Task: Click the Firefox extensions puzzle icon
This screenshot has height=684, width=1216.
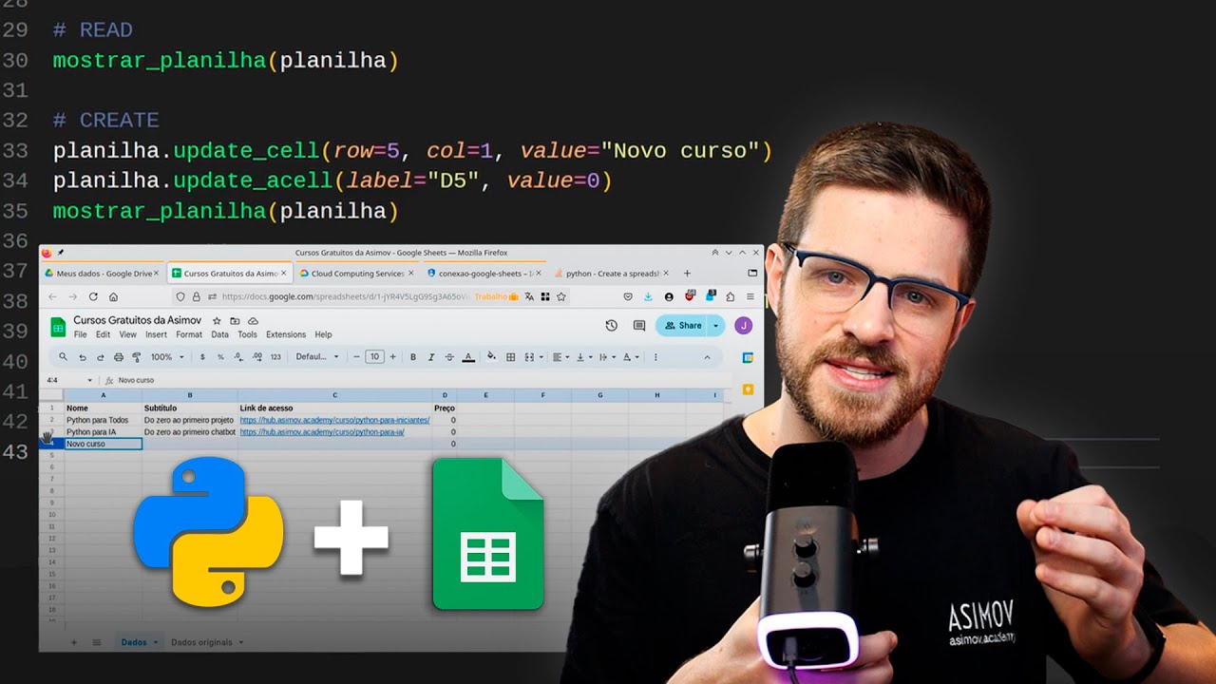Action: coord(730,296)
